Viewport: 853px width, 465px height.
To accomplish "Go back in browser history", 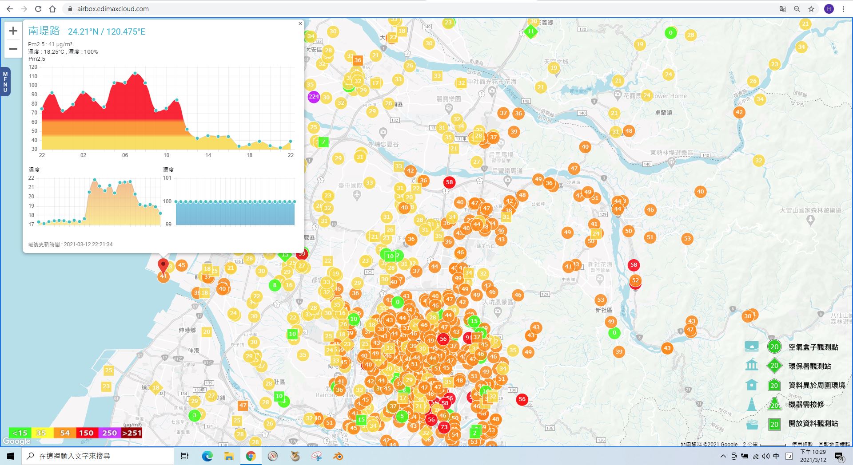I will 9,8.
